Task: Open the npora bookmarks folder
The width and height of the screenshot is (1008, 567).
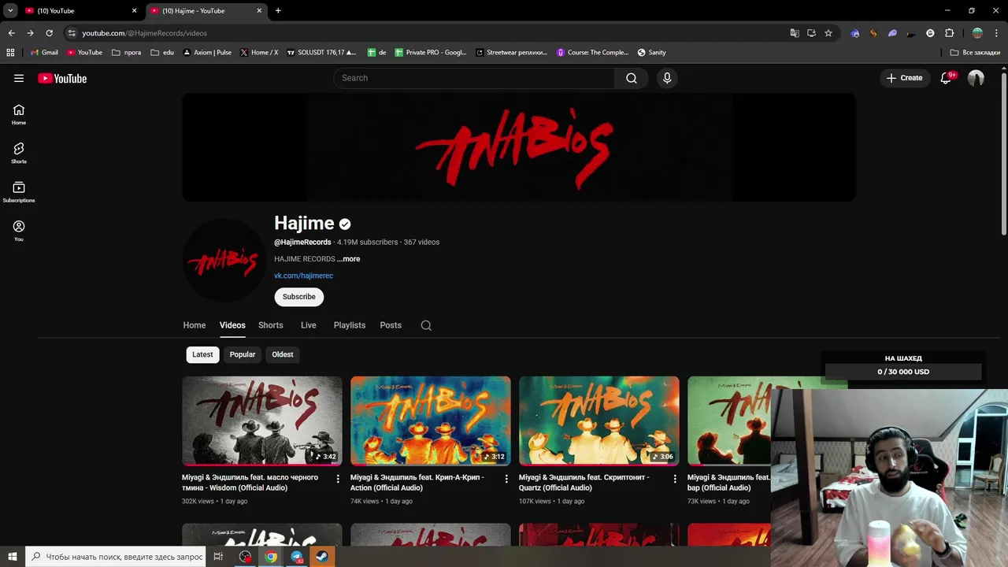Action: (x=127, y=53)
